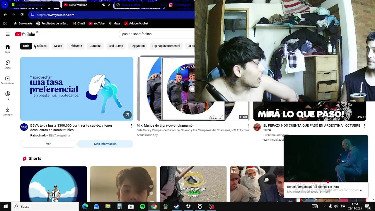
Task: Open the Adobe Acrobat bookmark
Action: (x=136, y=23)
